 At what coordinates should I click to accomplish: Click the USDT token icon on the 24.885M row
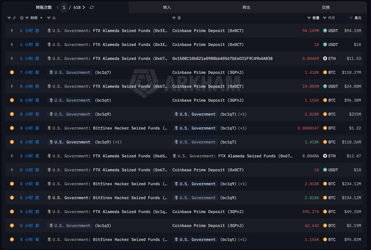[325, 86]
